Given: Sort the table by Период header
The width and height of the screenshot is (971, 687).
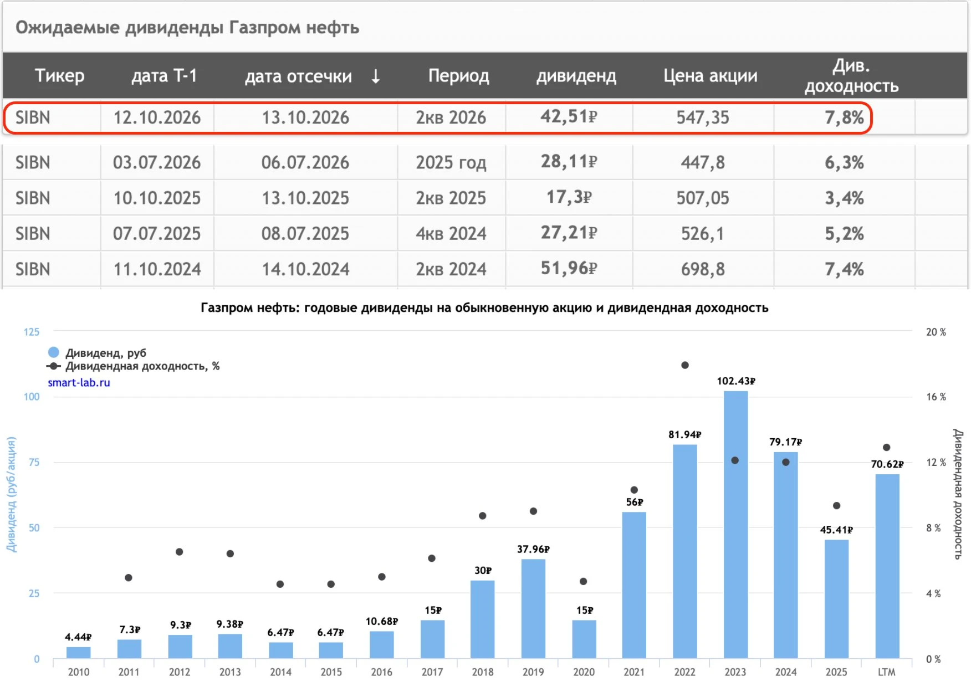Looking at the screenshot, I should 458,75.
